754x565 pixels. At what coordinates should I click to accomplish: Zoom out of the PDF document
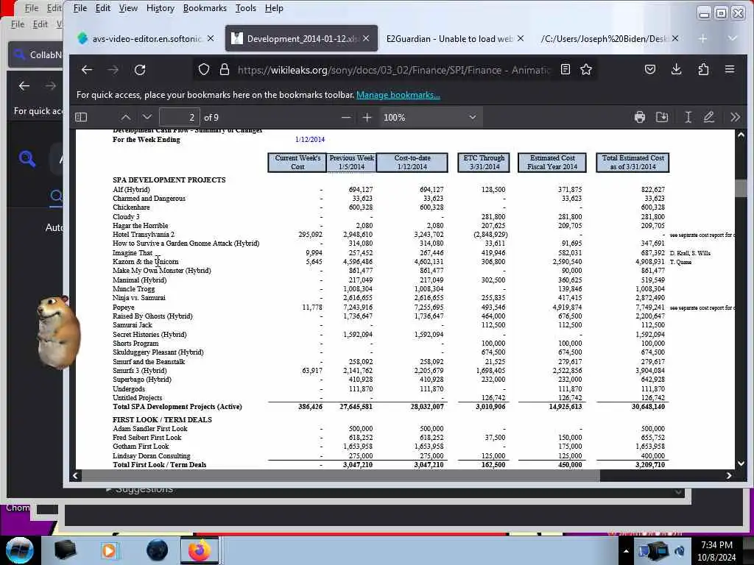pyautogui.click(x=346, y=117)
